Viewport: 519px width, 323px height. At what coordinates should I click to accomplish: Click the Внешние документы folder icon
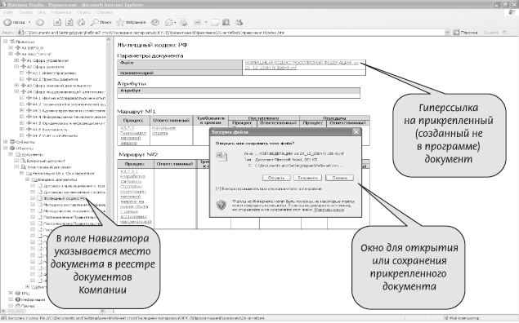34,179
